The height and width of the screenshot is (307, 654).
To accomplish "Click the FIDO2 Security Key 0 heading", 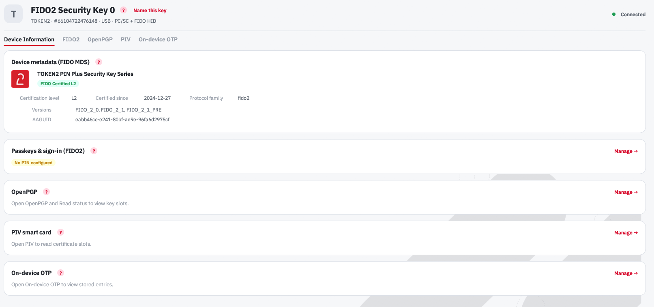I will pyautogui.click(x=73, y=10).
